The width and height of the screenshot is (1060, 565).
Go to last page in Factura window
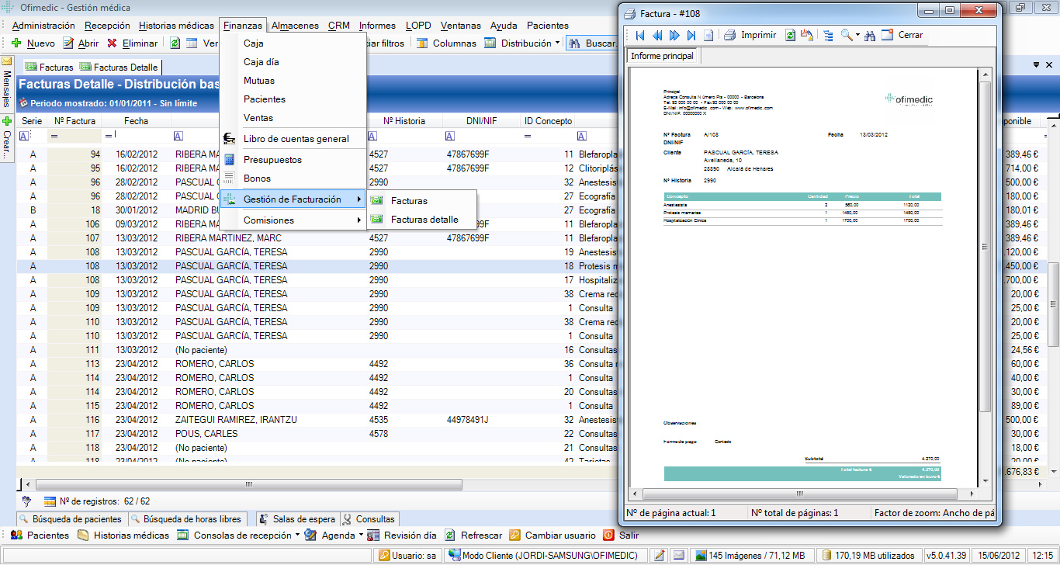tap(691, 35)
